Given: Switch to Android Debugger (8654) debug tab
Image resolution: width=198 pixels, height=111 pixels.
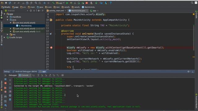Looking at the screenshot, I should pos(25,72).
